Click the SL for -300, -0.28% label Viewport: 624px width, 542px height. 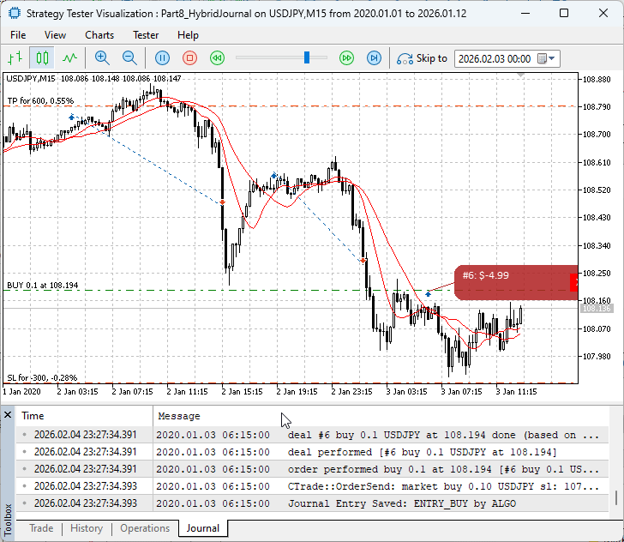42,377
